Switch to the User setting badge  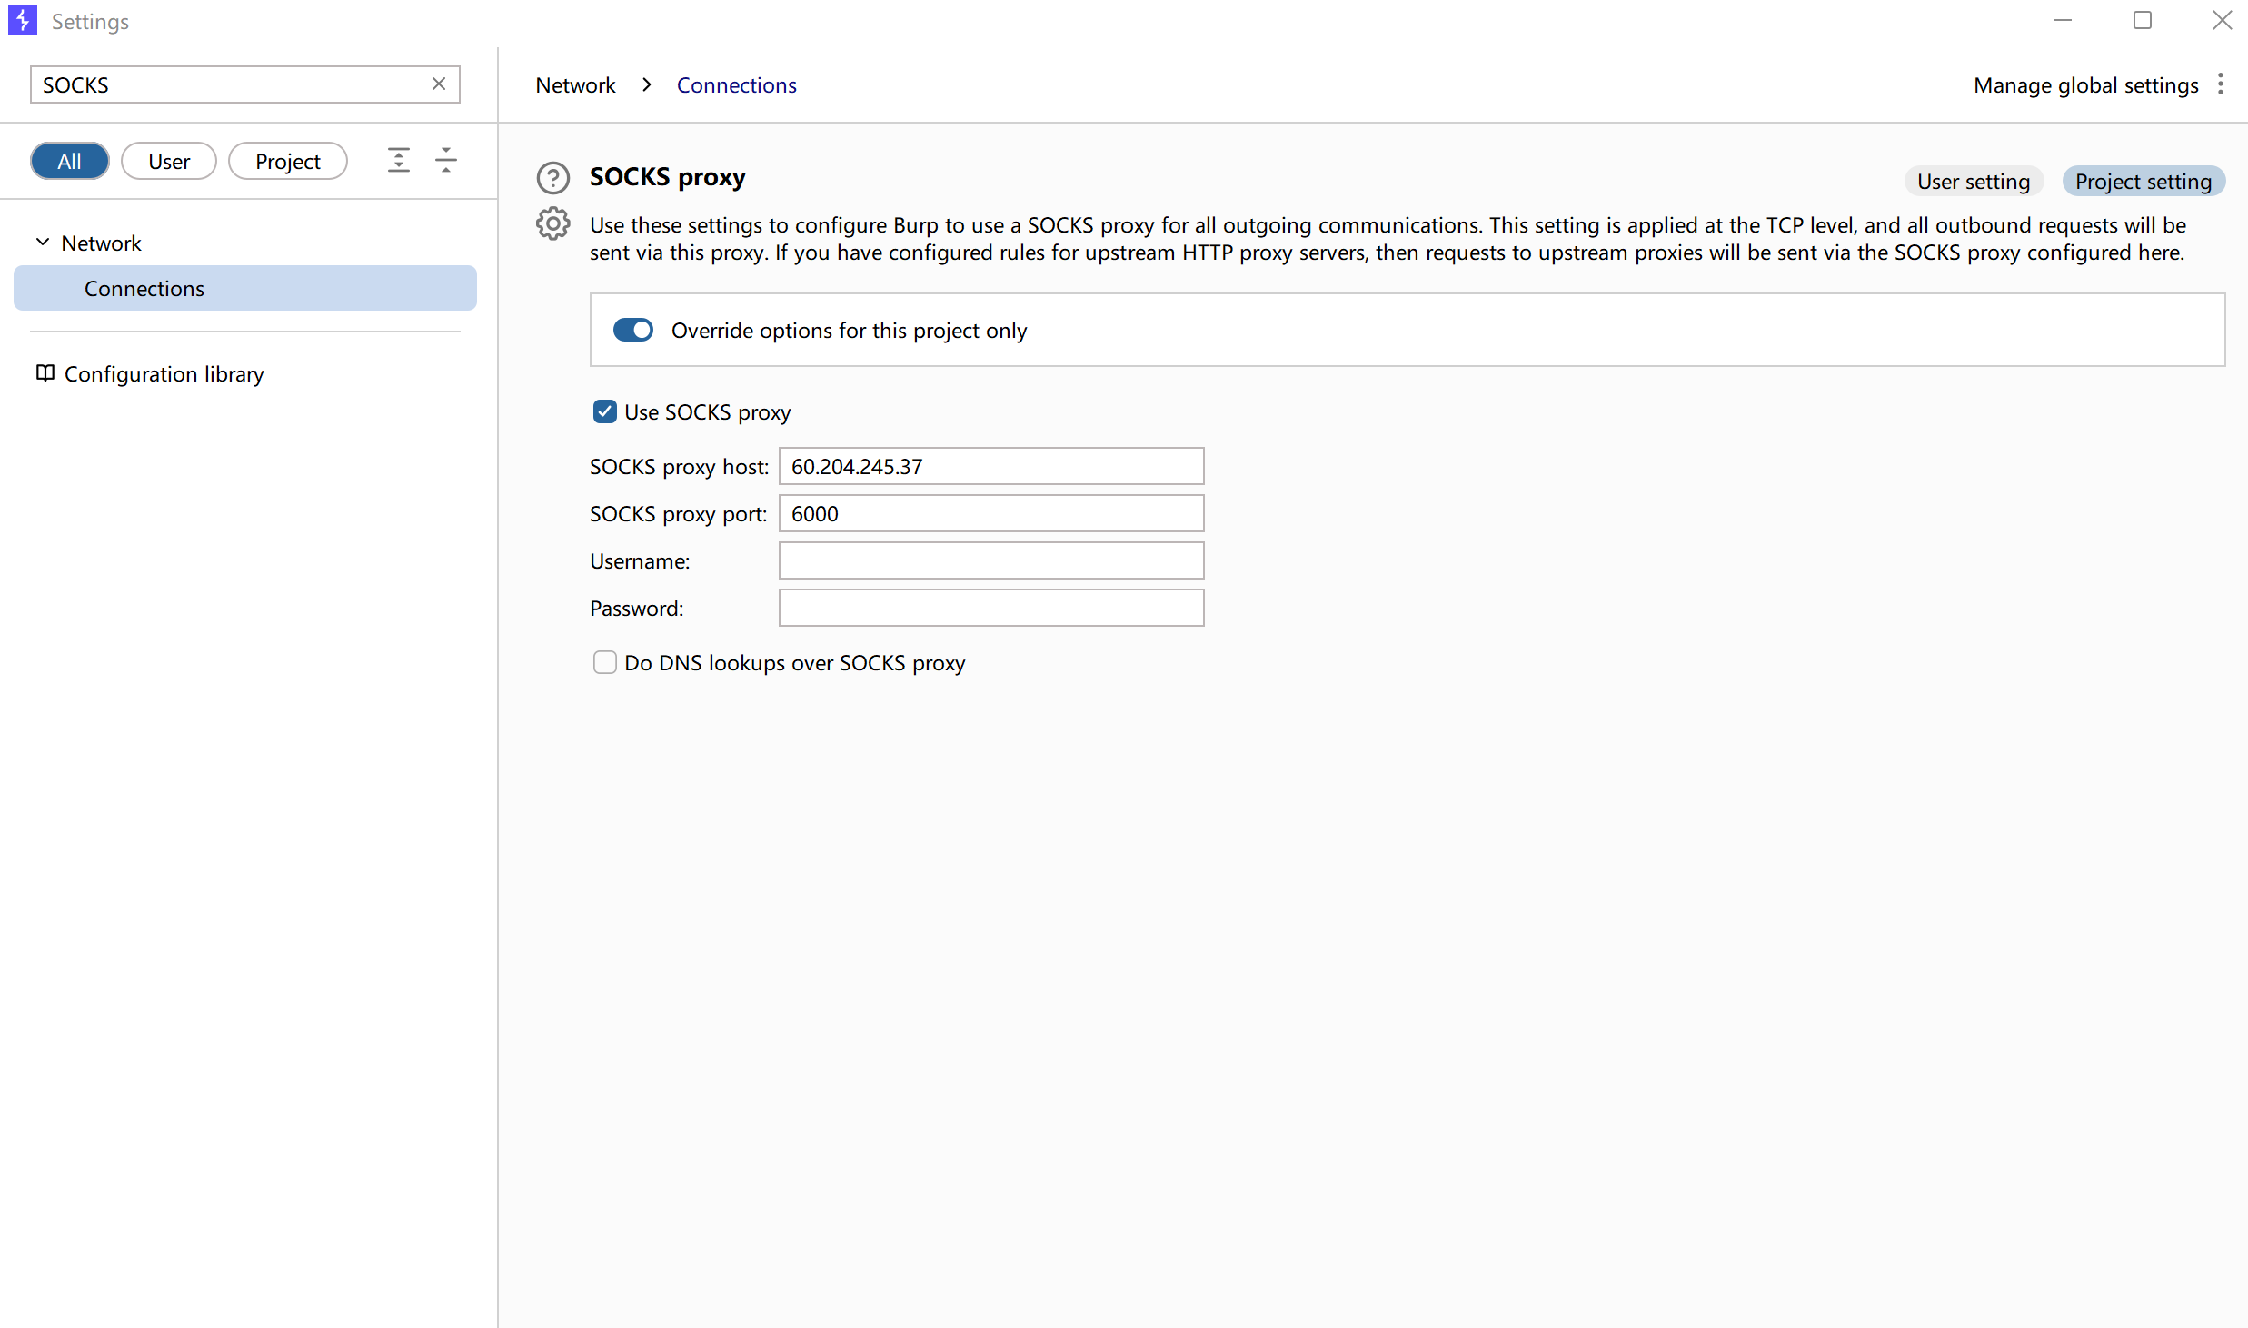pos(1973,181)
